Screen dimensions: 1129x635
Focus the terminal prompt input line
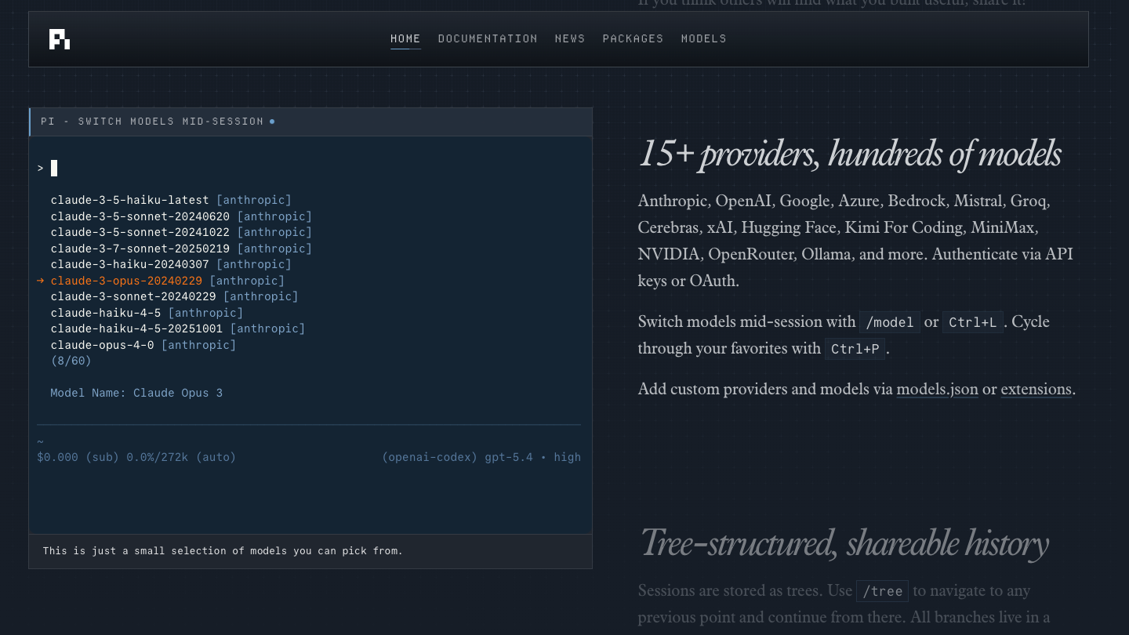tap(310, 168)
